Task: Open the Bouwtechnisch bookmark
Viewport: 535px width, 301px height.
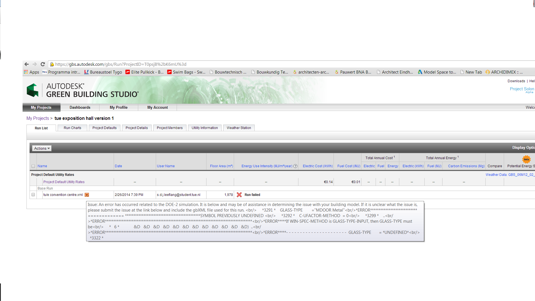Action: coord(228,72)
